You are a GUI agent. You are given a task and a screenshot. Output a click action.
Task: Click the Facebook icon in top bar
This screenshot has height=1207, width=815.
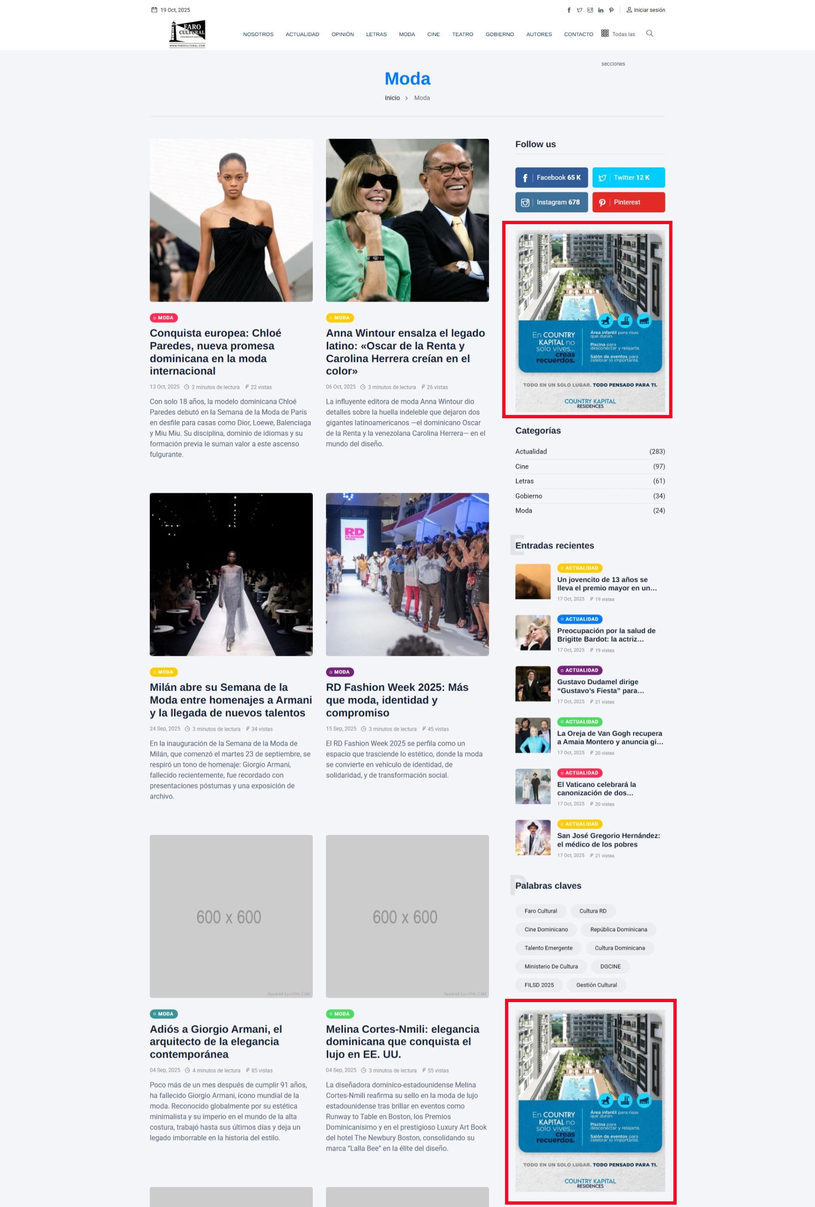(569, 10)
